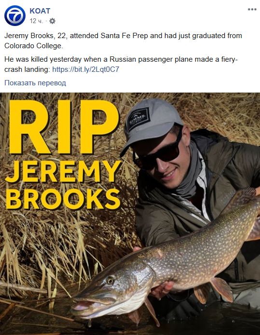Open the RIP Jeremy Brooks photo
This screenshot has width=260, height=335.
[x=130, y=214]
